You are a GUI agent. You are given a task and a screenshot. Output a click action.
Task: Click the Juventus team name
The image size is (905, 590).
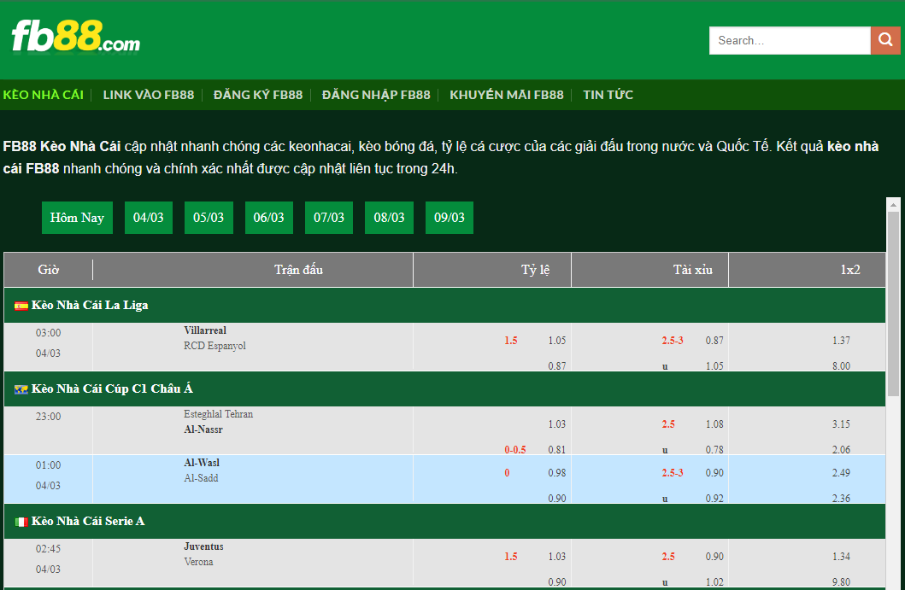coord(203,546)
